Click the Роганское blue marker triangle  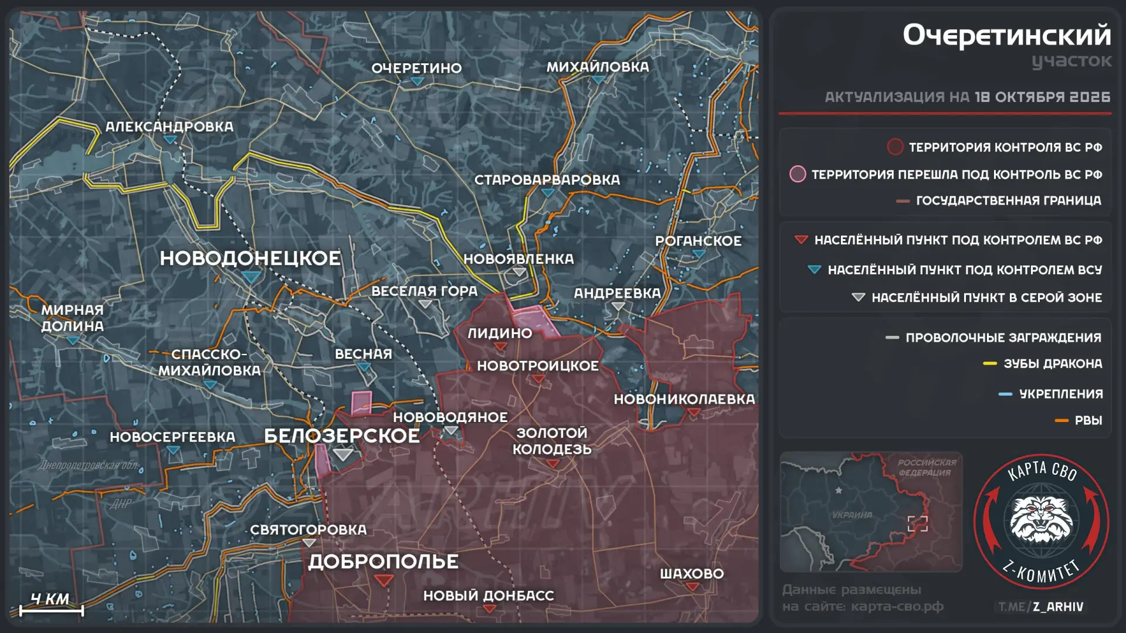698,254
